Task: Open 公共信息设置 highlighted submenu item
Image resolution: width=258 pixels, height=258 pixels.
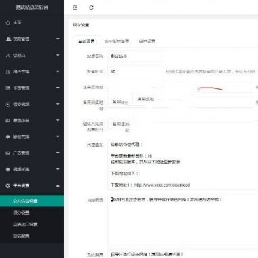Action: [32, 201]
